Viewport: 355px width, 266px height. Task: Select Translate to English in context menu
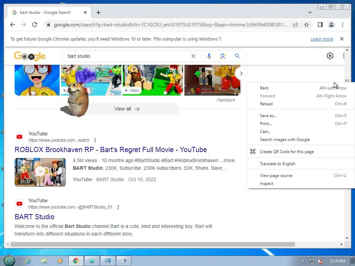[301, 164]
